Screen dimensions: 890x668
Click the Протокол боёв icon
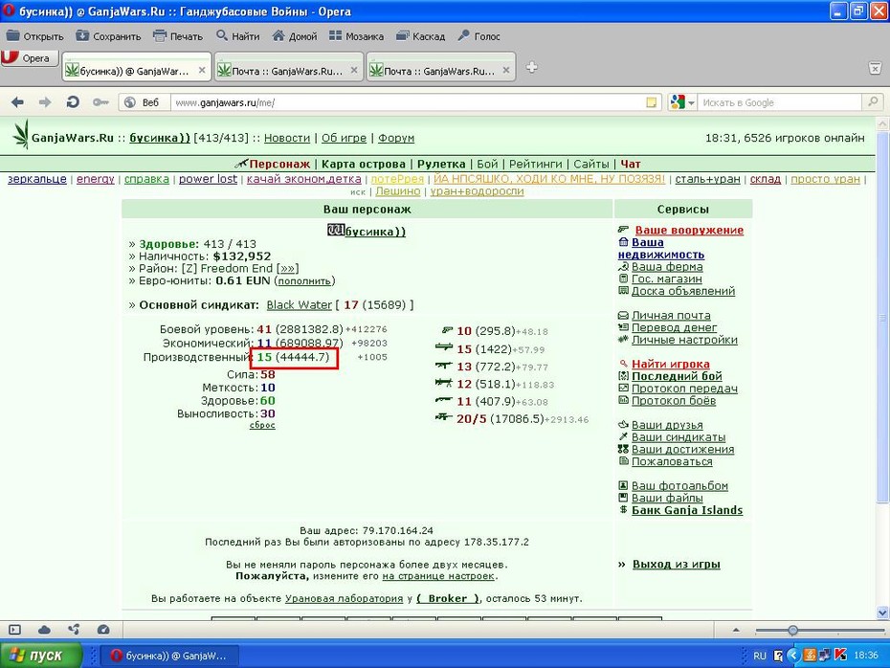point(623,400)
